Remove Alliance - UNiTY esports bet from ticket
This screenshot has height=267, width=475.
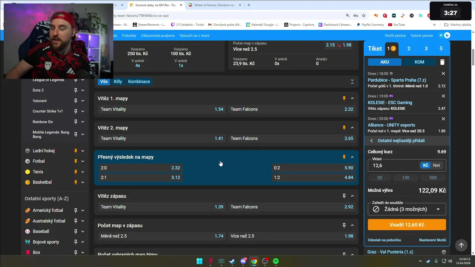[443, 119]
